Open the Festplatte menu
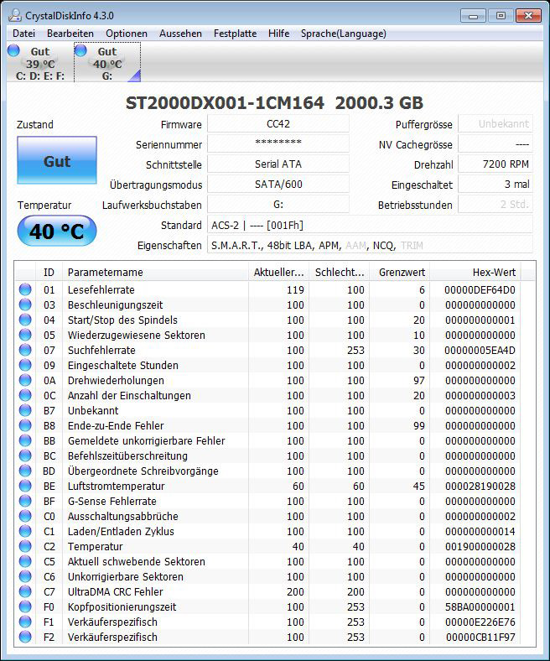Viewport: 550px width, 661px height. pyautogui.click(x=235, y=34)
